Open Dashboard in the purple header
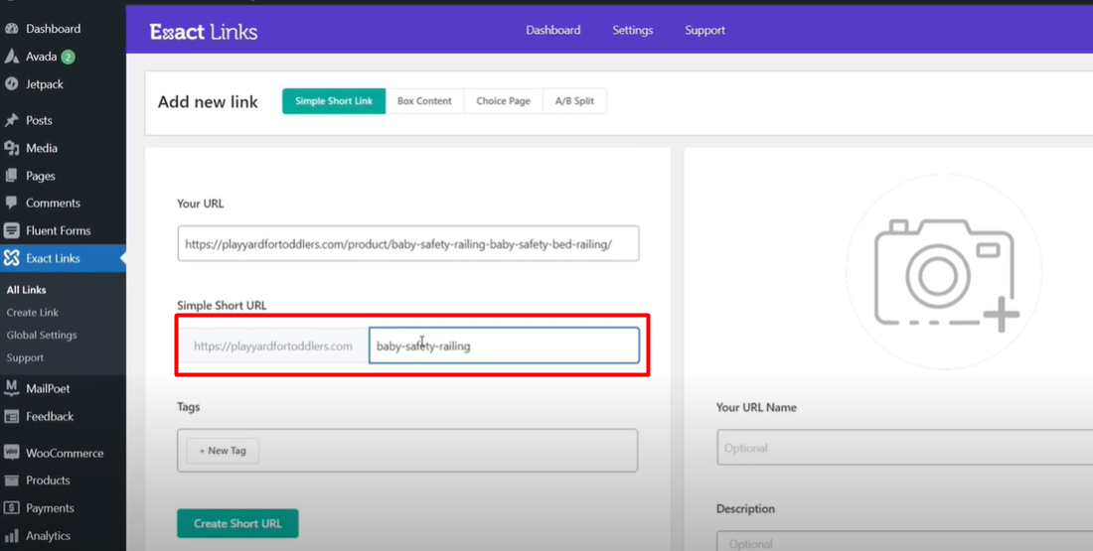 [x=552, y=30]
